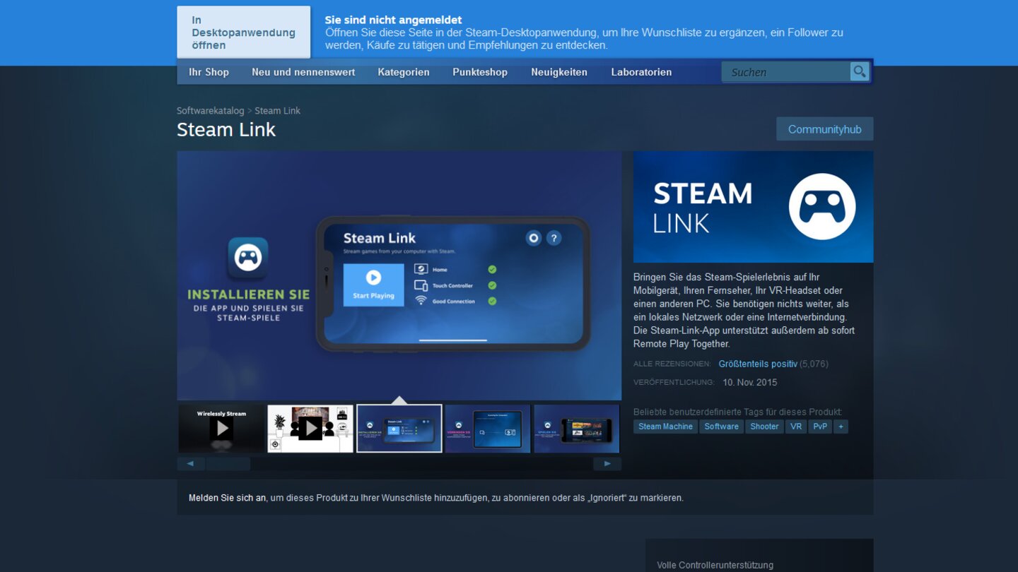Select the VR tag

(x=796, y=426)
